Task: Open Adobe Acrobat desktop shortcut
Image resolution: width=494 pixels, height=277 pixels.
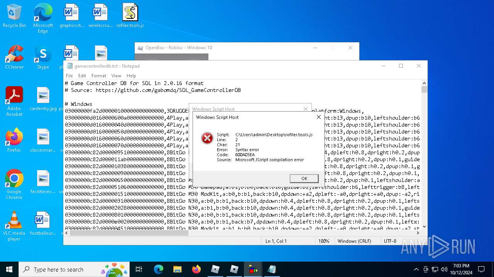Action: tap(14, 102)
